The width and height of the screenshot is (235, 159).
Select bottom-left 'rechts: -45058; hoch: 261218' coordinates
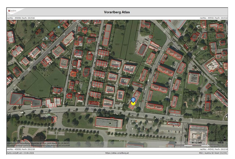pyautogui.click(x=21, y=149)
